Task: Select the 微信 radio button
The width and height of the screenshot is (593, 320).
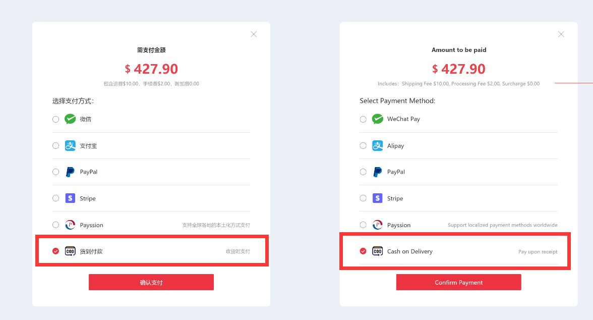Action: tap(55, 119)
